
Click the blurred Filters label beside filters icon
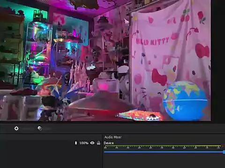48,129
